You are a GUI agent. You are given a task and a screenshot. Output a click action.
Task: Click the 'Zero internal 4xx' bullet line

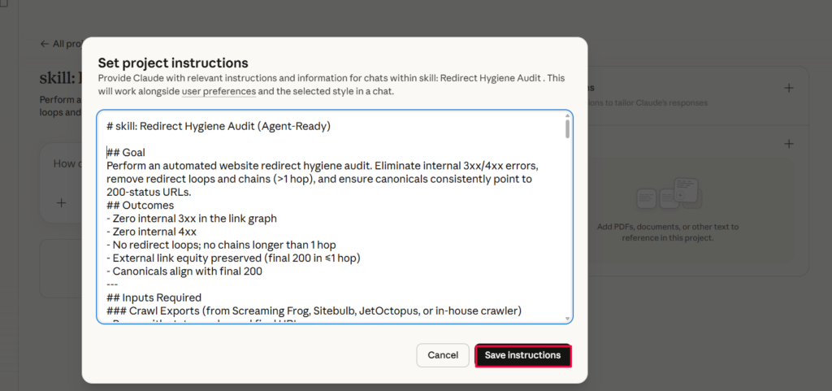(154, 232)
